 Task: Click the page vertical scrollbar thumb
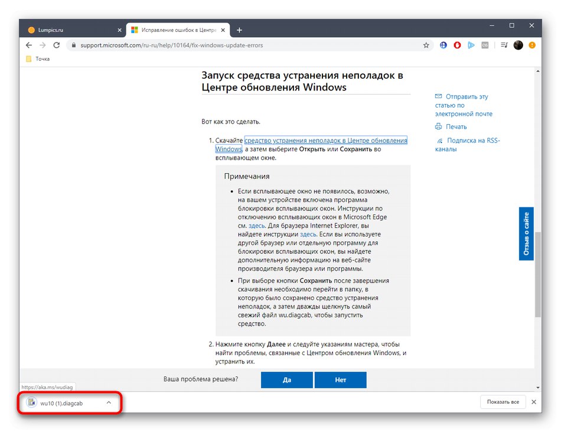(538, 274)
